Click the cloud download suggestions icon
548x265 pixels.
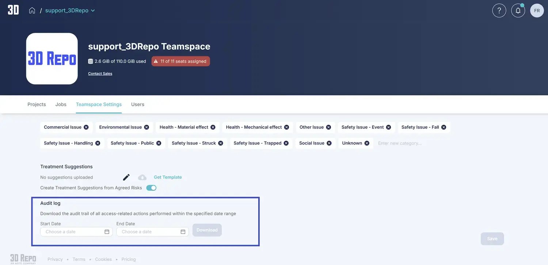pyautogui.click(x=142, y=177)
